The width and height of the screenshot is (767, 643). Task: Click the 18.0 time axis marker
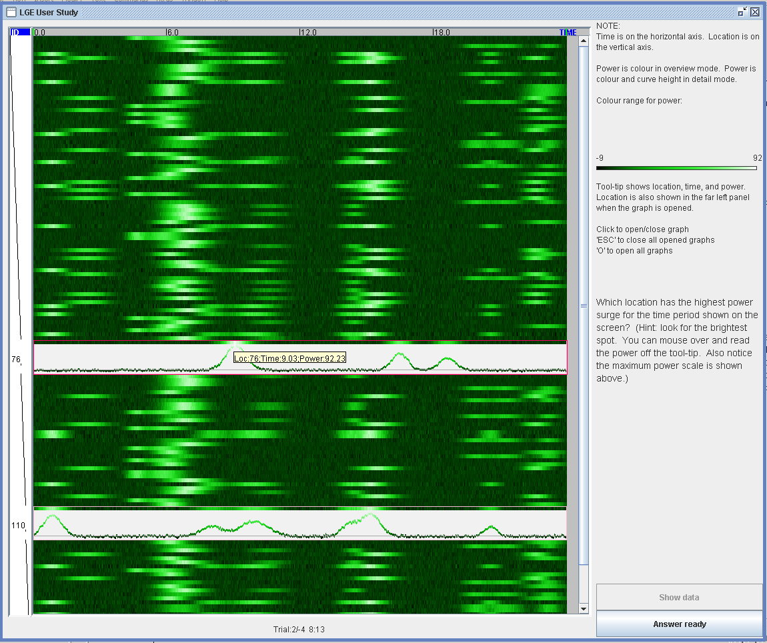click(442, 32)
